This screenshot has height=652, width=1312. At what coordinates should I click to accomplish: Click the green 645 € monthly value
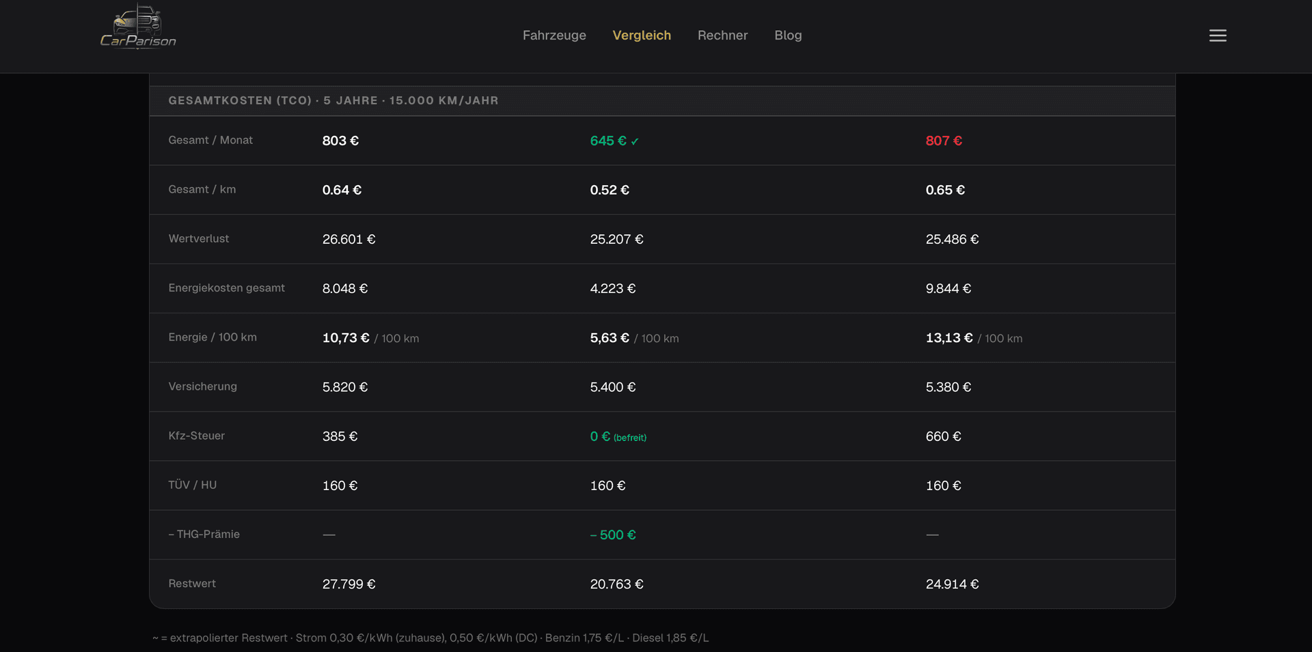[x=608, y=141]
